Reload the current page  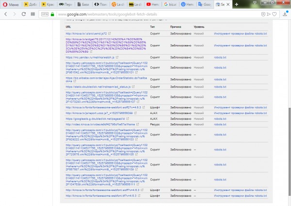pos(24,14)
